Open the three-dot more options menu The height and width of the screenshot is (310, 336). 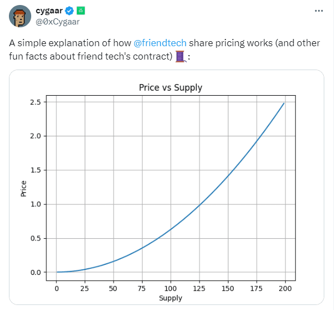point(318,11)
